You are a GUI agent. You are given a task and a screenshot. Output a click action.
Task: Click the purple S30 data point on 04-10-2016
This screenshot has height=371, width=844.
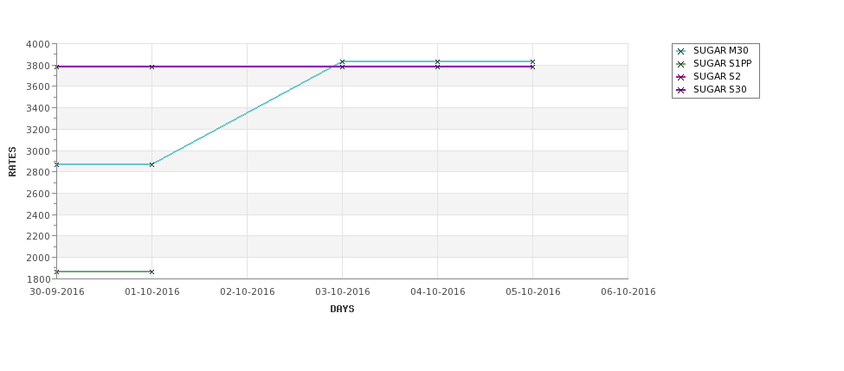438,67
